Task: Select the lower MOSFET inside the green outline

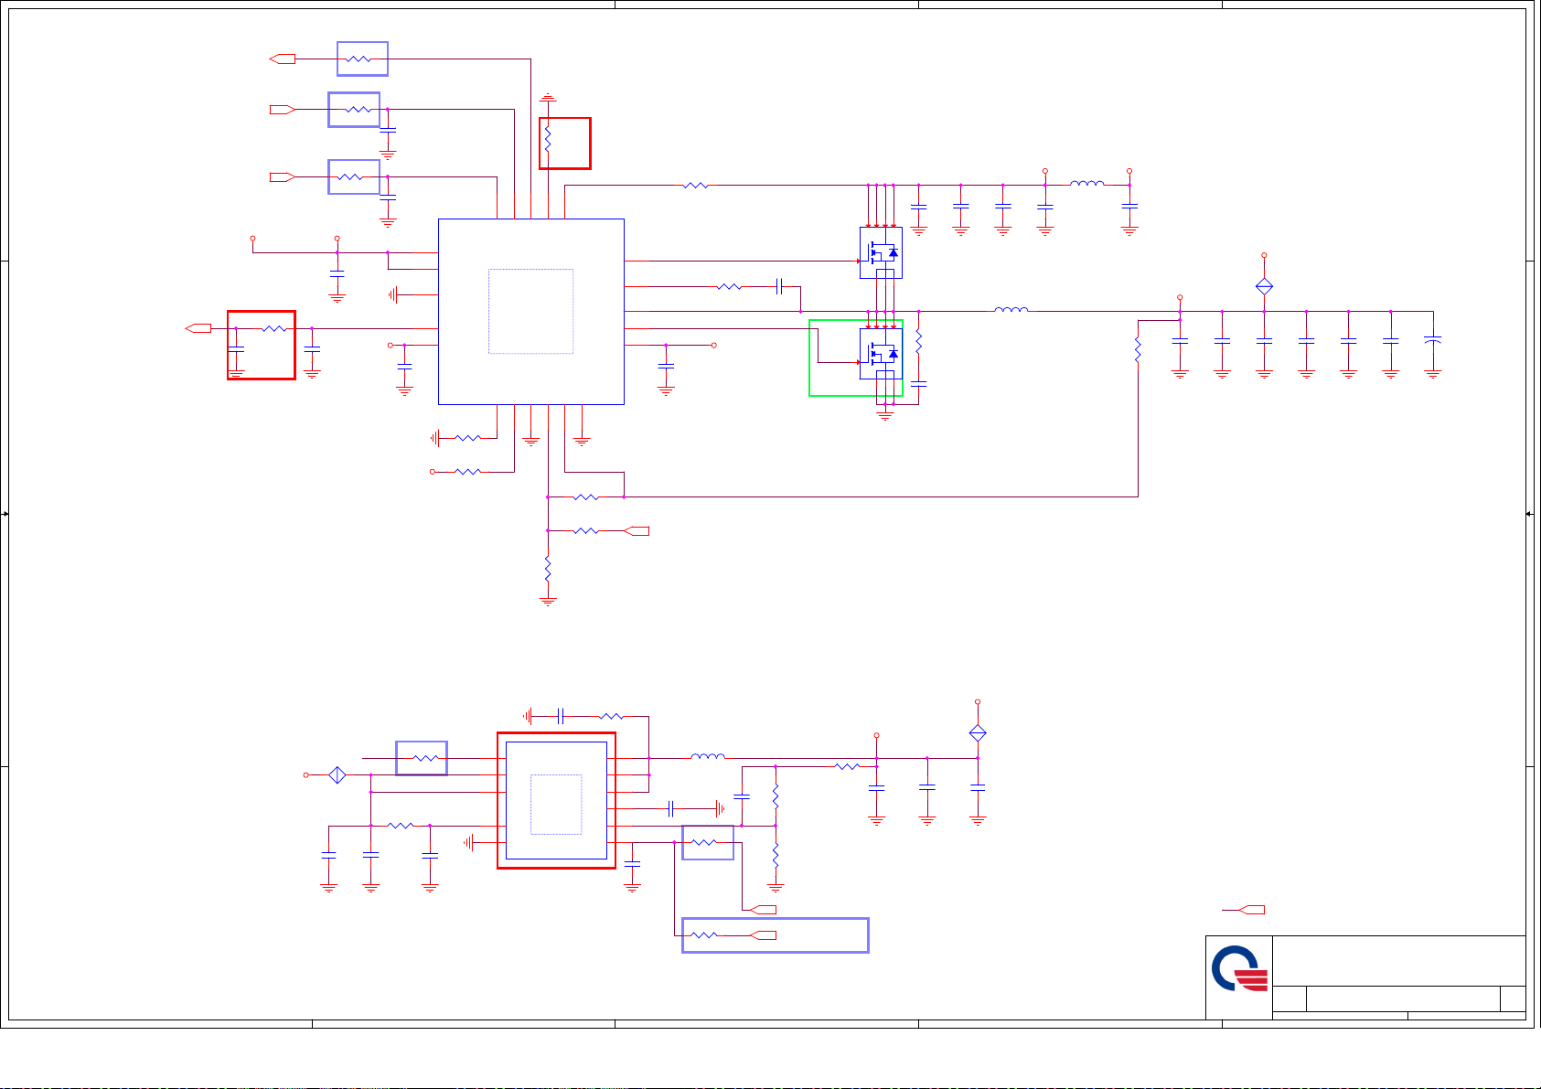Action: coord(881,353)
